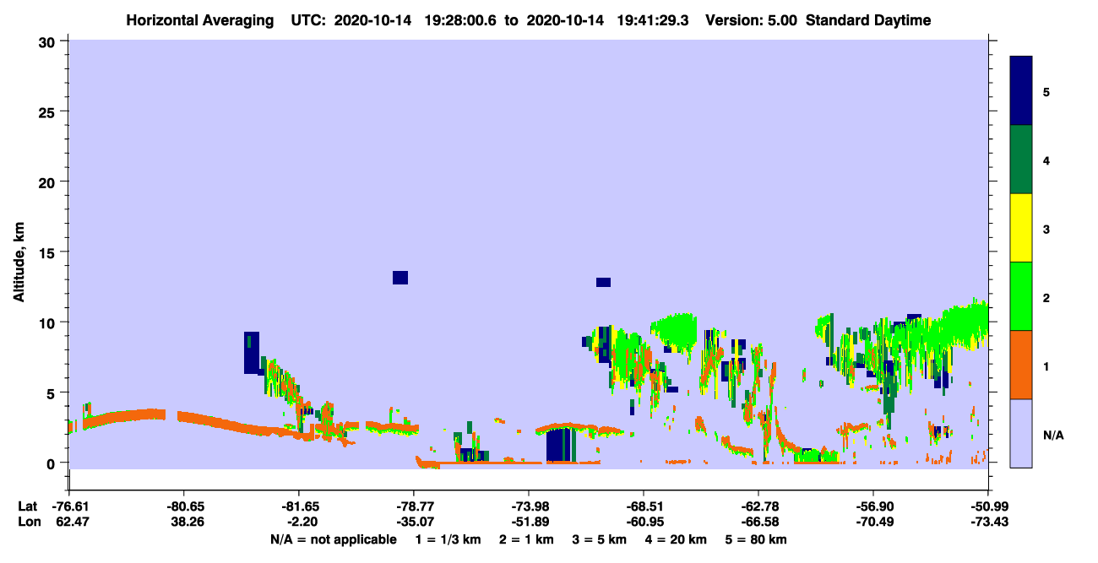This screenshot has height=563, width=1098.
Task: Click the 'Lon' row label
Action: click(28, 522)
